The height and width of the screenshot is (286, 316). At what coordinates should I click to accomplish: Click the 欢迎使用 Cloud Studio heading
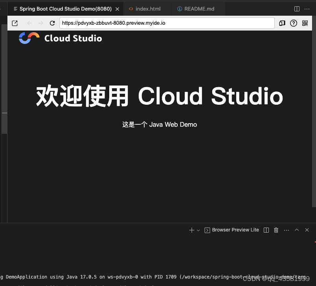(x=160, y=96)
